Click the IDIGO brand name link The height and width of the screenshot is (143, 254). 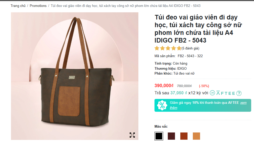point(182,68)
